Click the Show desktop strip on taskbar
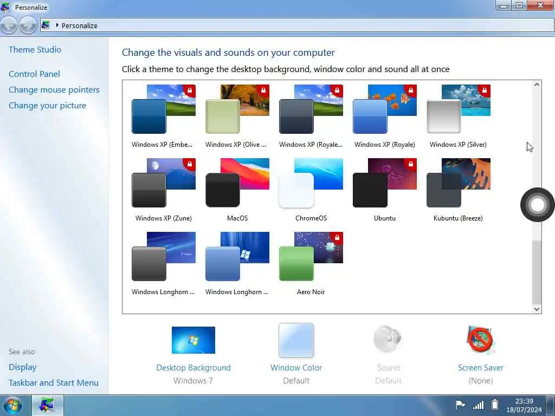 551,405
